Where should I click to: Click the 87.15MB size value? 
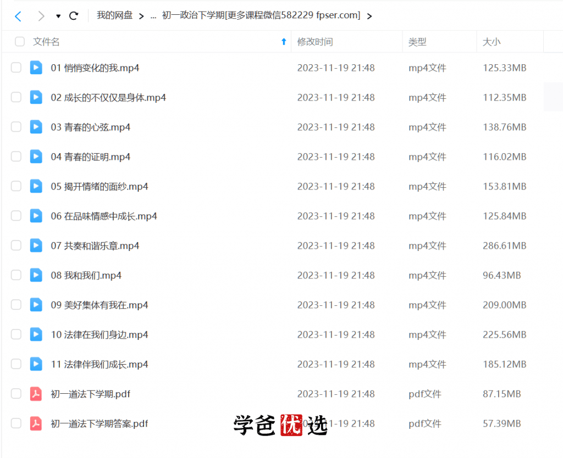(502, 394)
